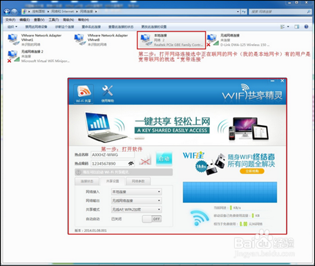The image size is (315, 266).
Task: Open the 共享模式 dropdown with WPA2 encryption
Action: tap(136, 209)
